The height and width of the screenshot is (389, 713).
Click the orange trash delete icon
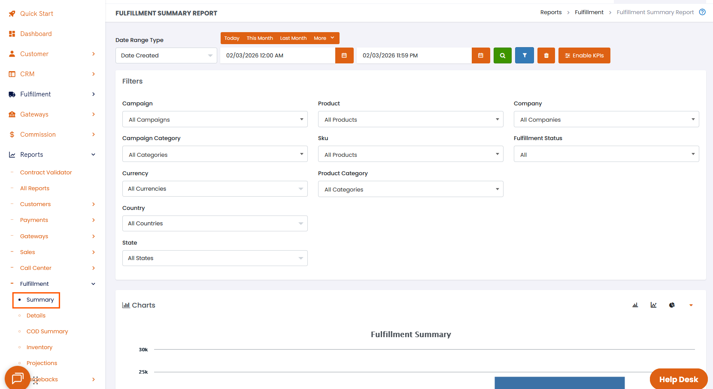coord(546,56)
